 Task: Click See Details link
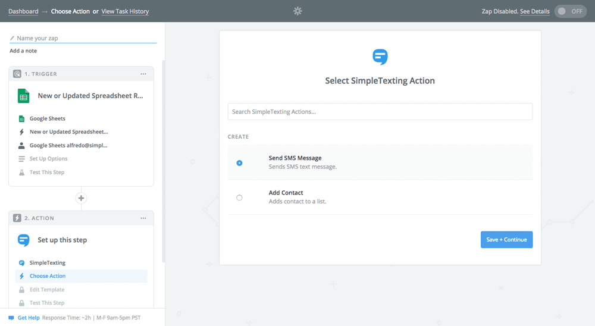point(535,11)
